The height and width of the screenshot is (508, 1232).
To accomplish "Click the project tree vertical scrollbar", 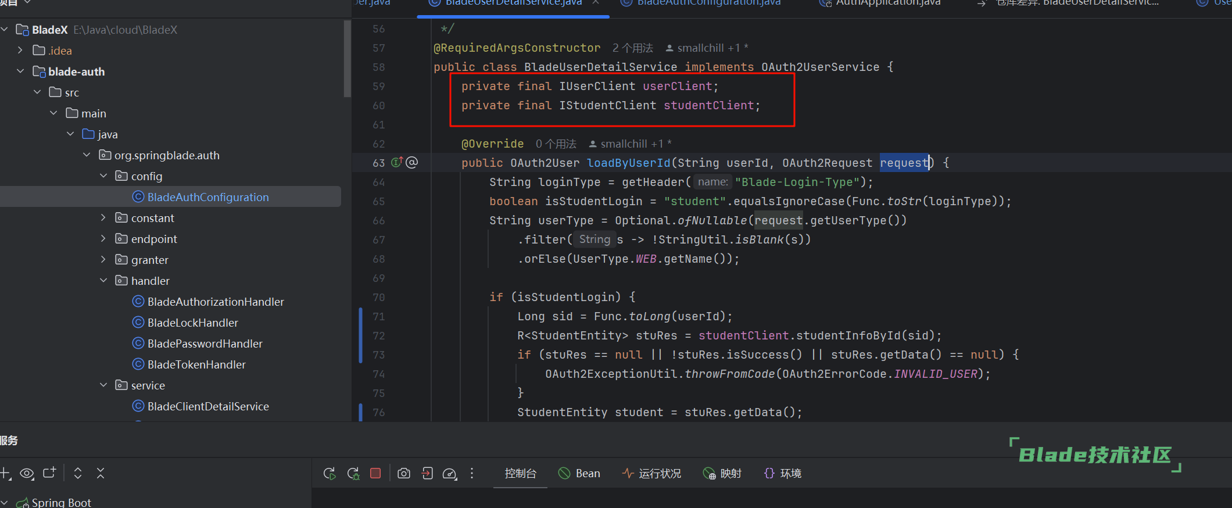I will (x=347, y=58).
